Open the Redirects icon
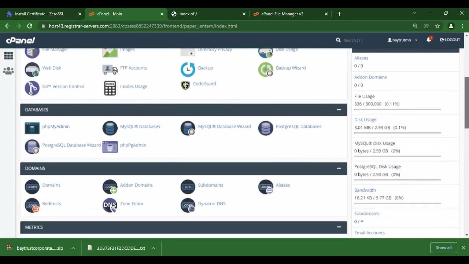The width and height of the screenshot is (469, 264). tap(32, 205)
